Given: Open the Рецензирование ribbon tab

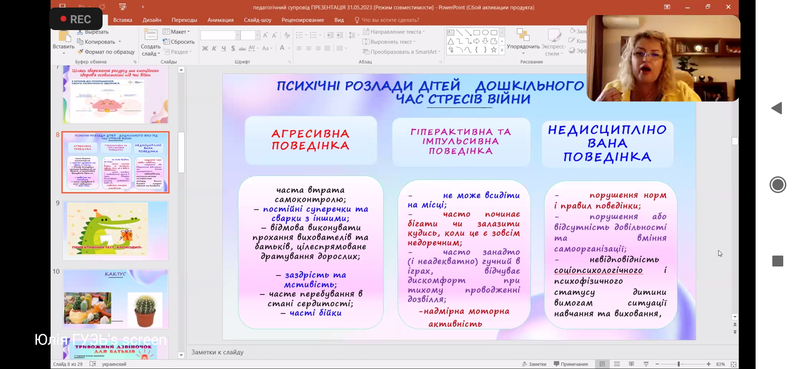Looking at the screenshot, I should [303, 20].
